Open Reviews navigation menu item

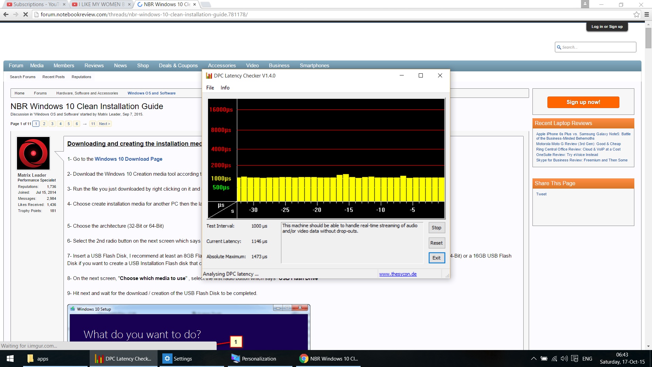pos(94,66)
